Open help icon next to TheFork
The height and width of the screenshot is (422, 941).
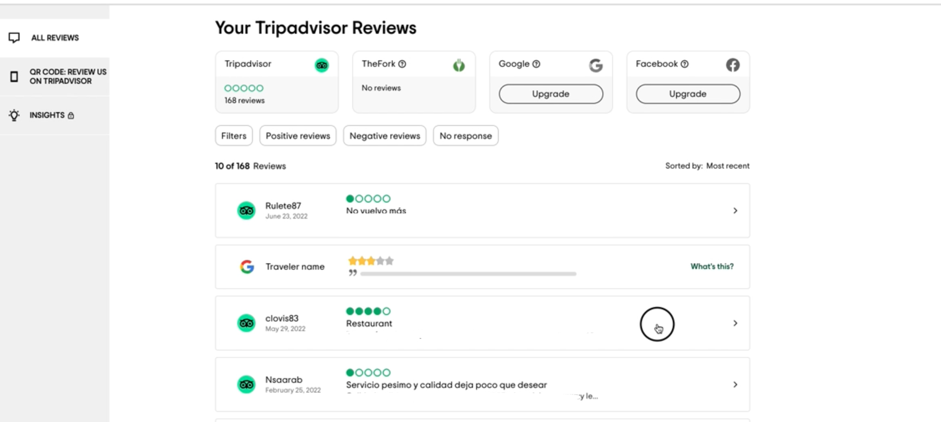pyautogui.click(x=402, y=64)
